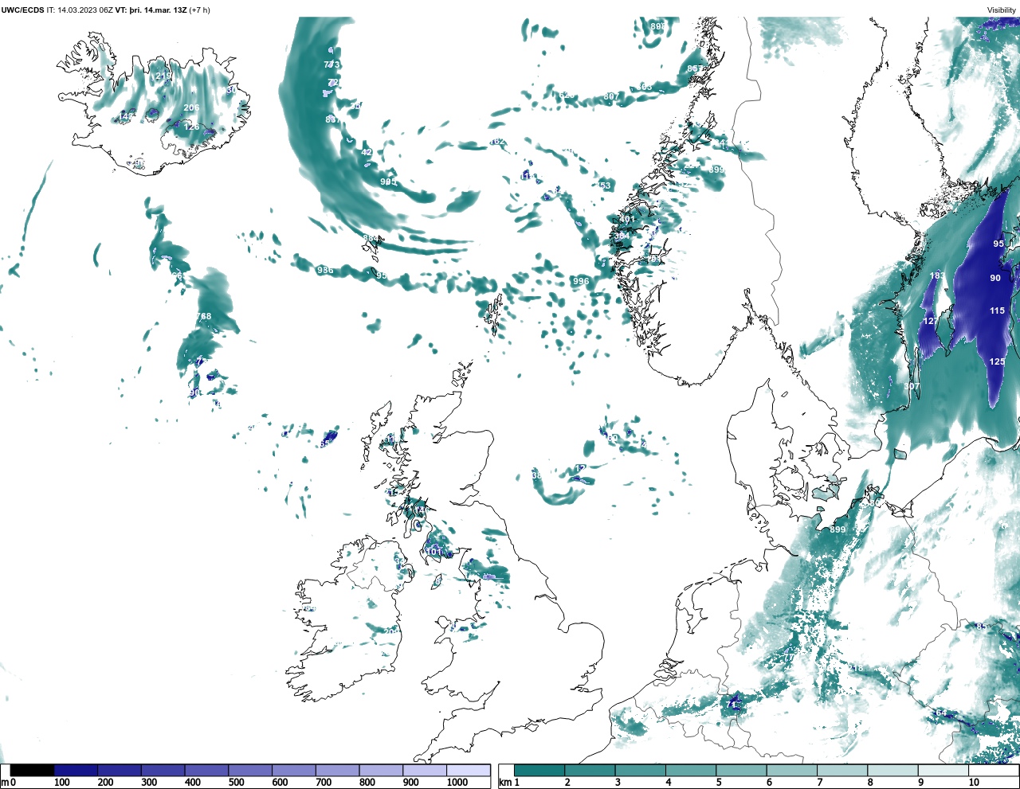Click the '183' visibility value
Screen dimensions: 1020x789
coord(937,275)
